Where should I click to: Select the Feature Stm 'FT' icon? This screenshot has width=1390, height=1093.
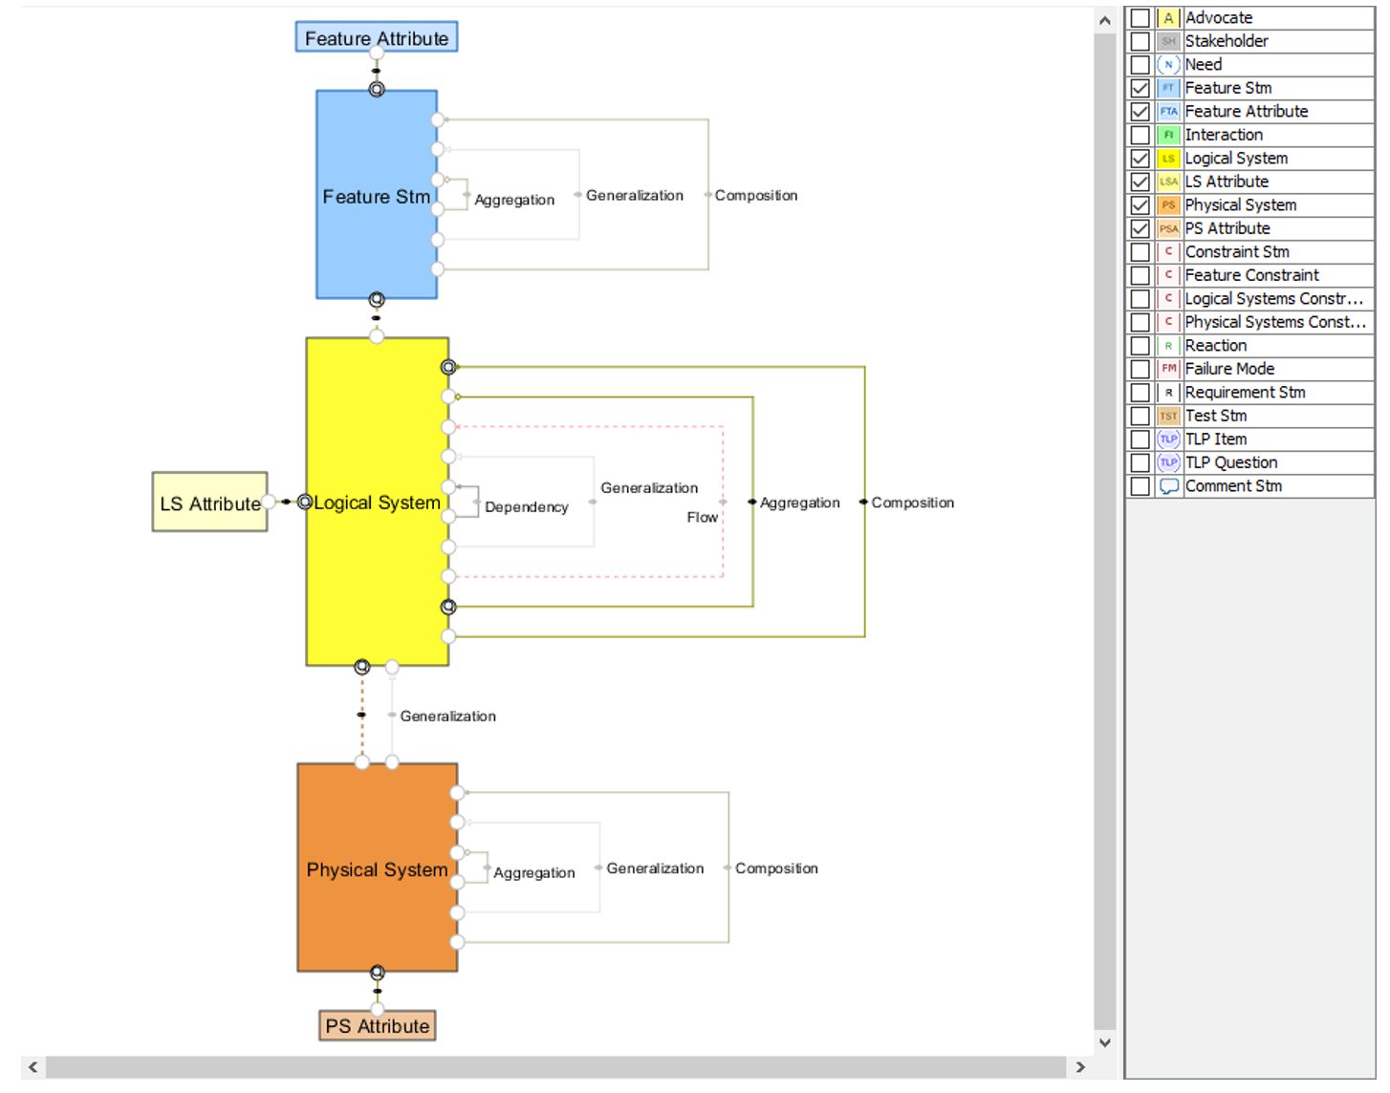(1167, 87)
